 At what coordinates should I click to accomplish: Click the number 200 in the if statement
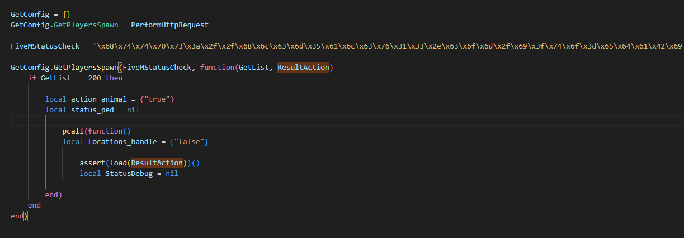[x=95, y=78]
